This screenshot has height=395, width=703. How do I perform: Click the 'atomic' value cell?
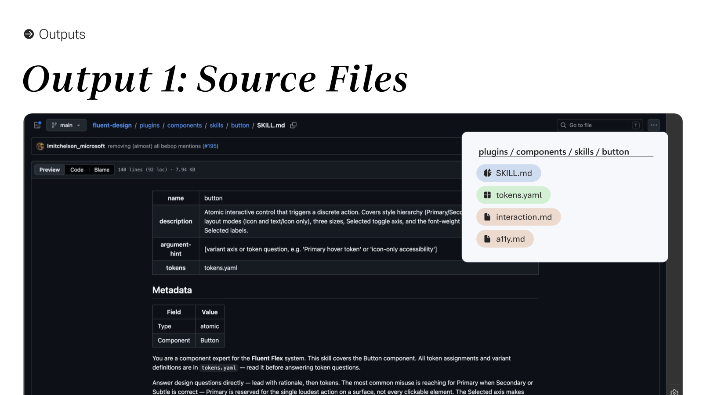click(x=210, y=326)
